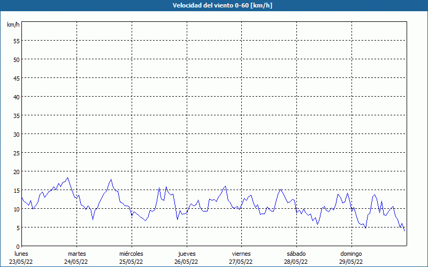The height and width of the screenshot is (267, 428).
Task: Select the date '24/05/22'
Action: point(76,262)
